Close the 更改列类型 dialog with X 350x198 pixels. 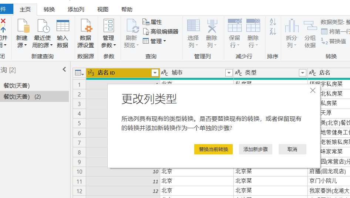point(313,90)
